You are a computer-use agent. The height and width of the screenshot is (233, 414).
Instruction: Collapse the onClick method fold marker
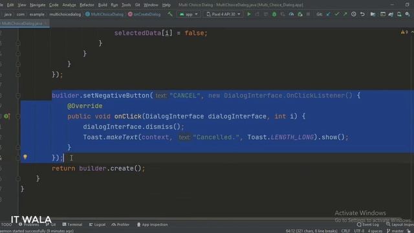(x=18, y=116)
